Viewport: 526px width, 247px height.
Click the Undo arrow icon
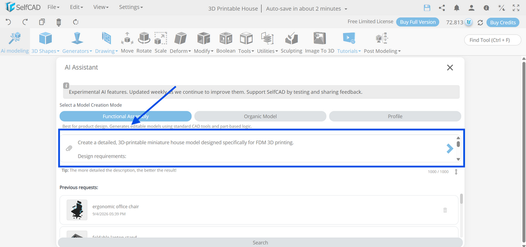(8, 22)
